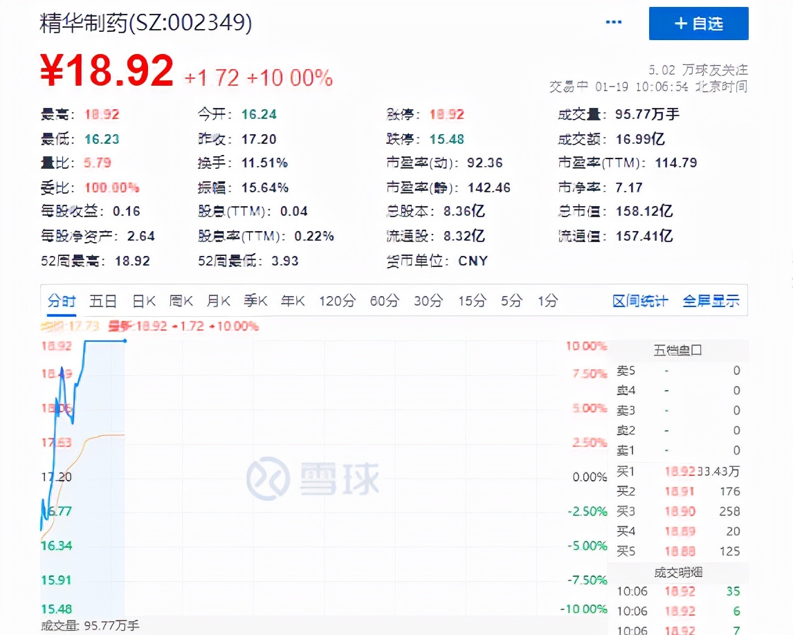Screen dimensions: 793x635
Task: Click the current price ¥18.92
Action: pyautogui.click(x=107, y=71)
